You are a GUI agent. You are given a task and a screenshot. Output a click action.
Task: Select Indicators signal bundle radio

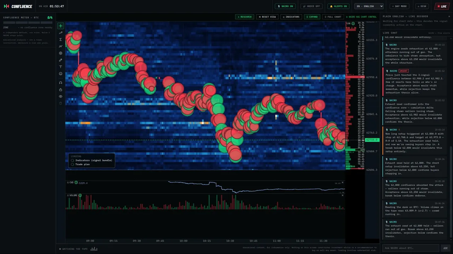tap(73, 160)
